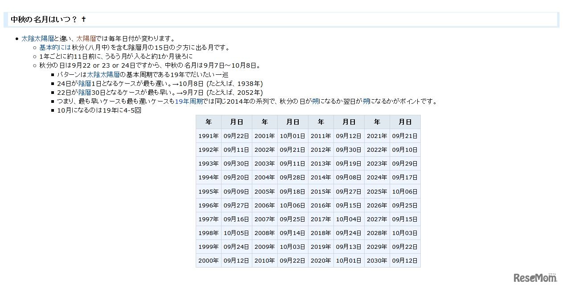The width and height of the screenshot is (563, 288).
Task: Select the 10月01日 cell next to 2020年
Action: pos(349,260)
